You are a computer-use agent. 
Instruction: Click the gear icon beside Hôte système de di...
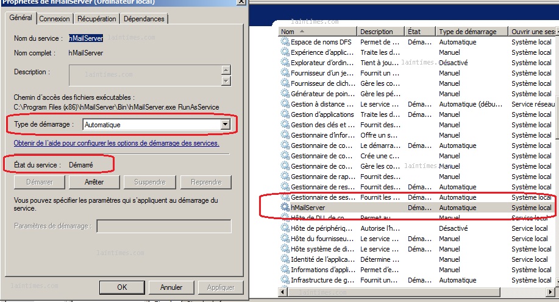[x=285, y=248]
